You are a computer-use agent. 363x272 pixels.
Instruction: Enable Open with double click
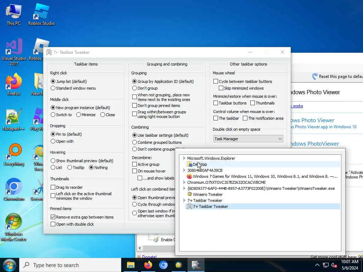(x=53, y=224)
